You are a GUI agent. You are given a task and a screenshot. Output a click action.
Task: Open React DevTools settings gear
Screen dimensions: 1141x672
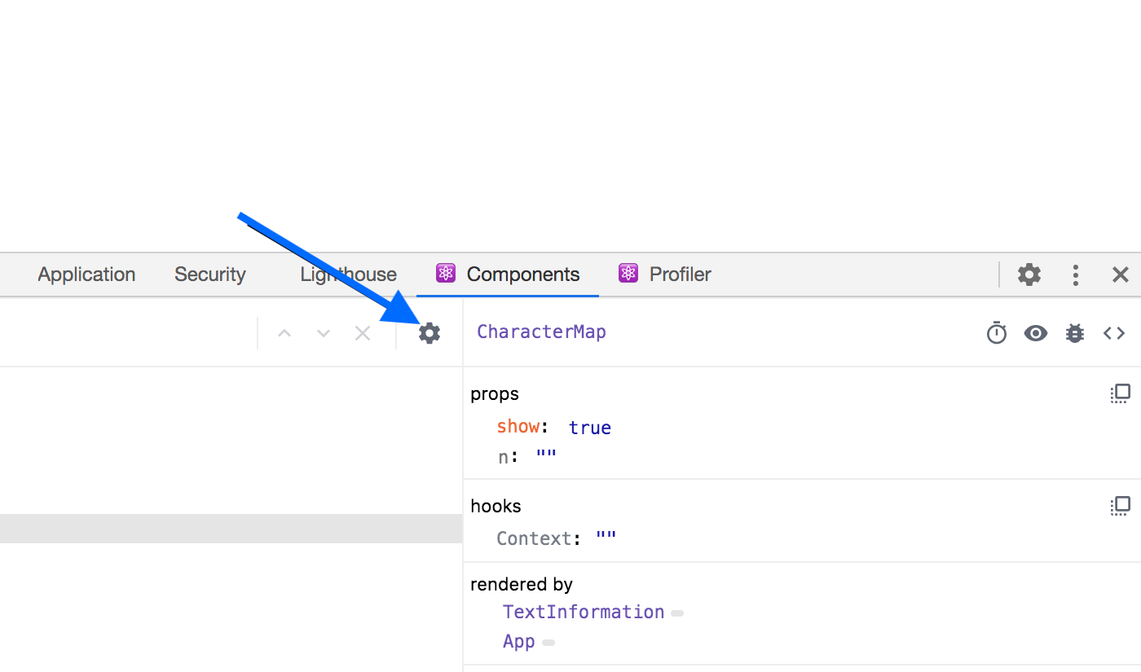(430, 333)
